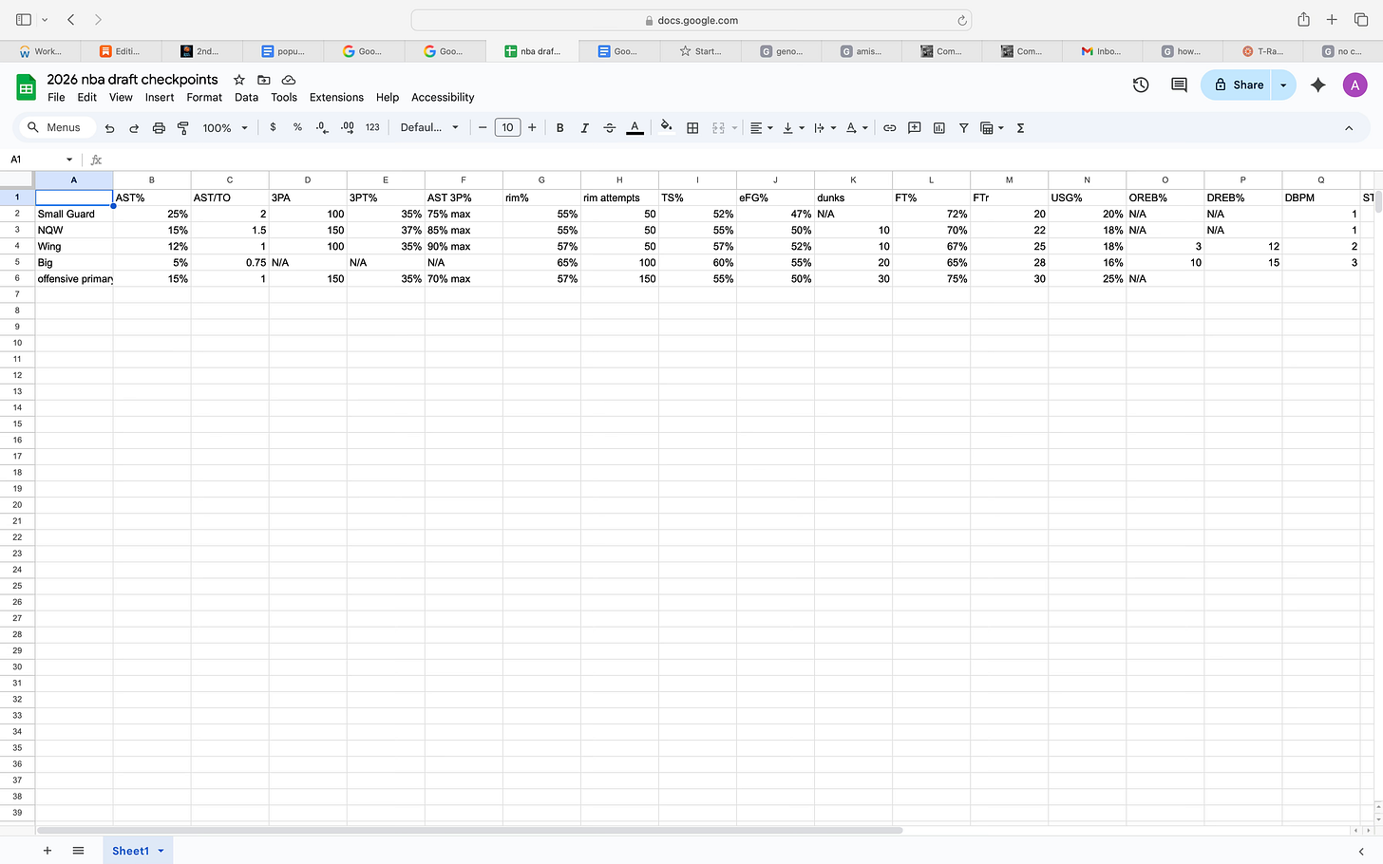Screen dimensions: 1383x864
Task: Insert comment from toolbar icon
Action: (x=914, y=127)
